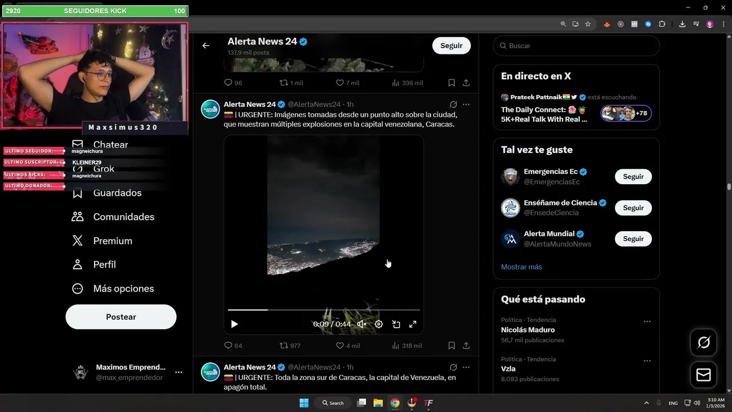This screenshot has width=732, height=412.
Task: Like the post with 4 mil likes
Action: point(348,346)
